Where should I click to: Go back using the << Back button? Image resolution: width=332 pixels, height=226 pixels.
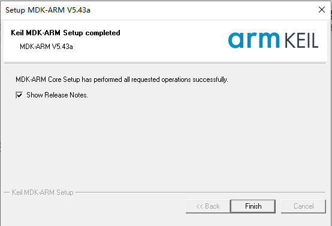click(208, 206)
